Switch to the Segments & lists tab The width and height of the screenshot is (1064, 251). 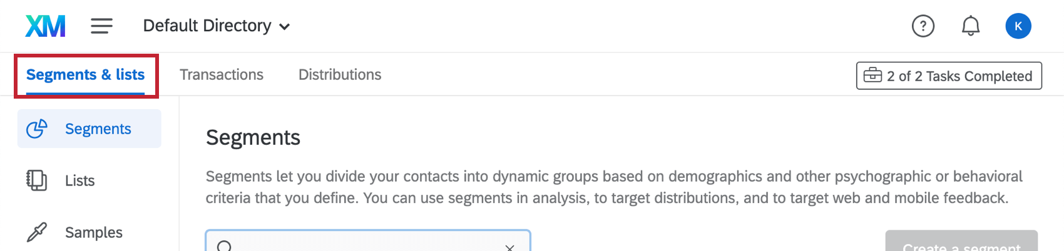(x=86, y=75)
